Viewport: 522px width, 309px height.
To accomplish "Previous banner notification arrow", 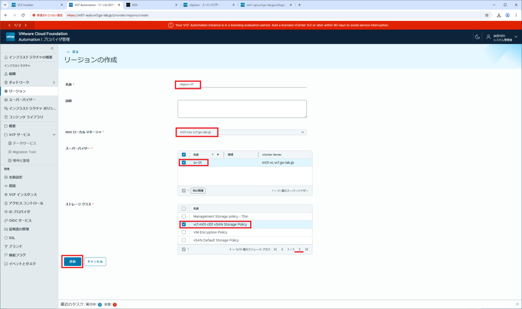I will tap(10, 25).
